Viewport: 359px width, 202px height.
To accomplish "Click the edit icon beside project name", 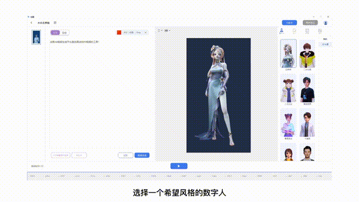I will (x=55, y=22).
